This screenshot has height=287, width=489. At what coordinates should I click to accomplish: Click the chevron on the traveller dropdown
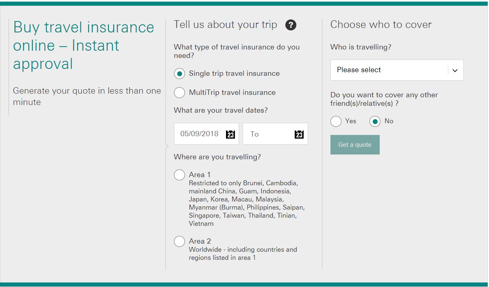coord(455,70)
